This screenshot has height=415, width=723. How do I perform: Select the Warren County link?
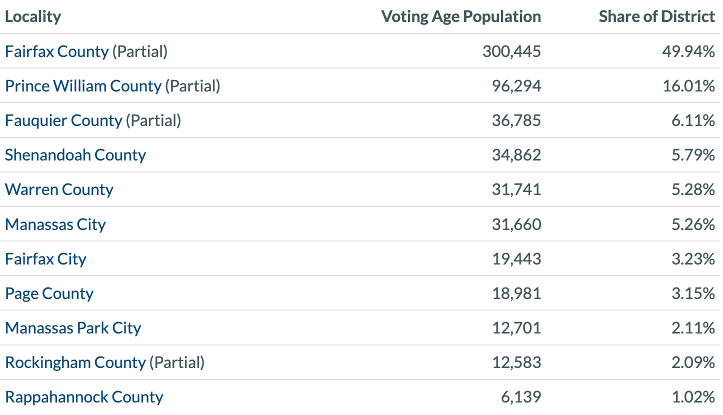(59, 189)
